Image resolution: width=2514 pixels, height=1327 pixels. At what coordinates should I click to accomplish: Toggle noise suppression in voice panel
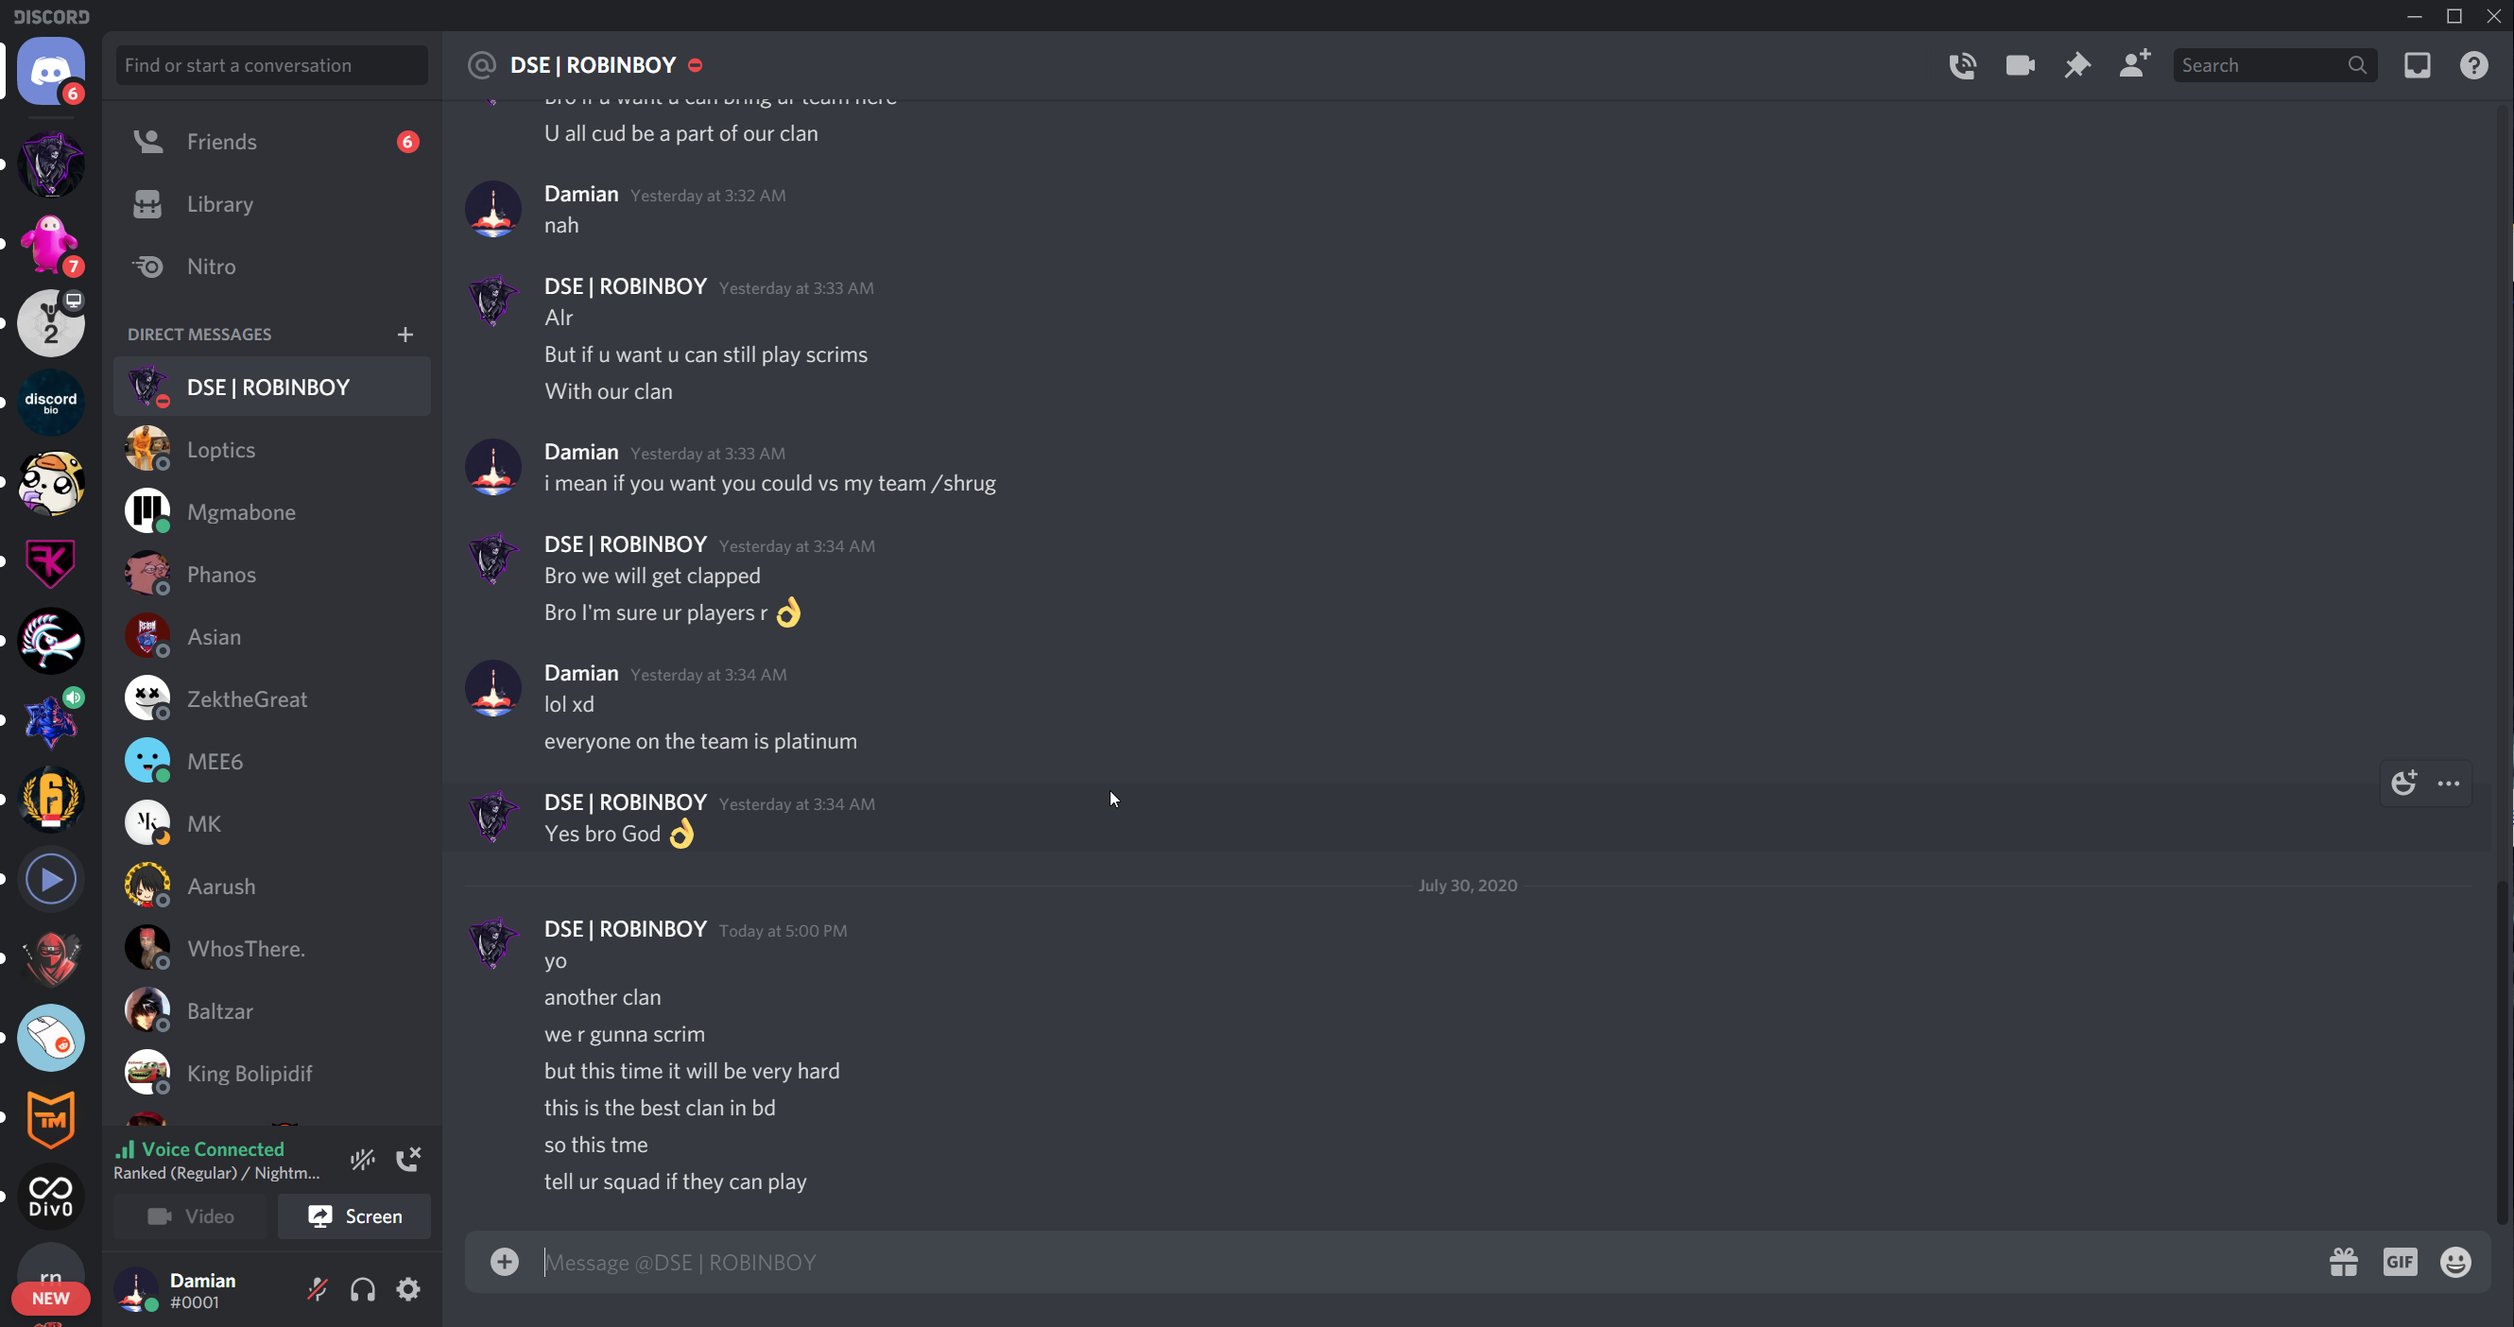click(363, 1159)
